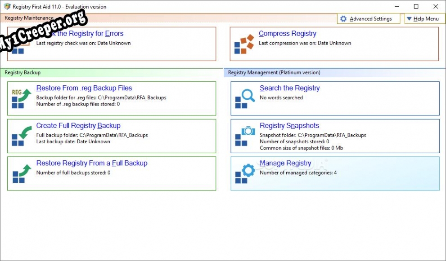Click the Advanced Settings gear icon
The width and height of the screenshot is (446, 261).
[343, 19]
